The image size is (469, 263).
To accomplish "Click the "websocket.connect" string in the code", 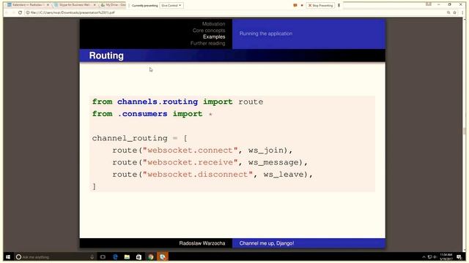I will click(x=191, y=150).
